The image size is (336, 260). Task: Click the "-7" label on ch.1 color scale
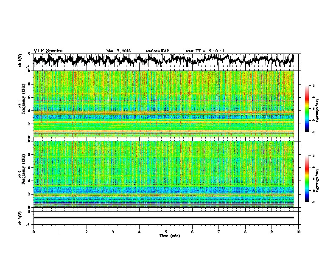[x=313, y=132]
